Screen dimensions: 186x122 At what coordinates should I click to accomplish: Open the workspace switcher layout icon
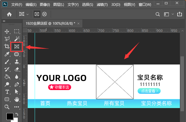(166, 14)
